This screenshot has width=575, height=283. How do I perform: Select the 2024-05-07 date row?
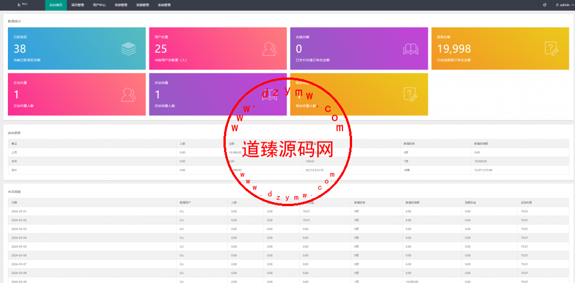(x=288, y=264)
